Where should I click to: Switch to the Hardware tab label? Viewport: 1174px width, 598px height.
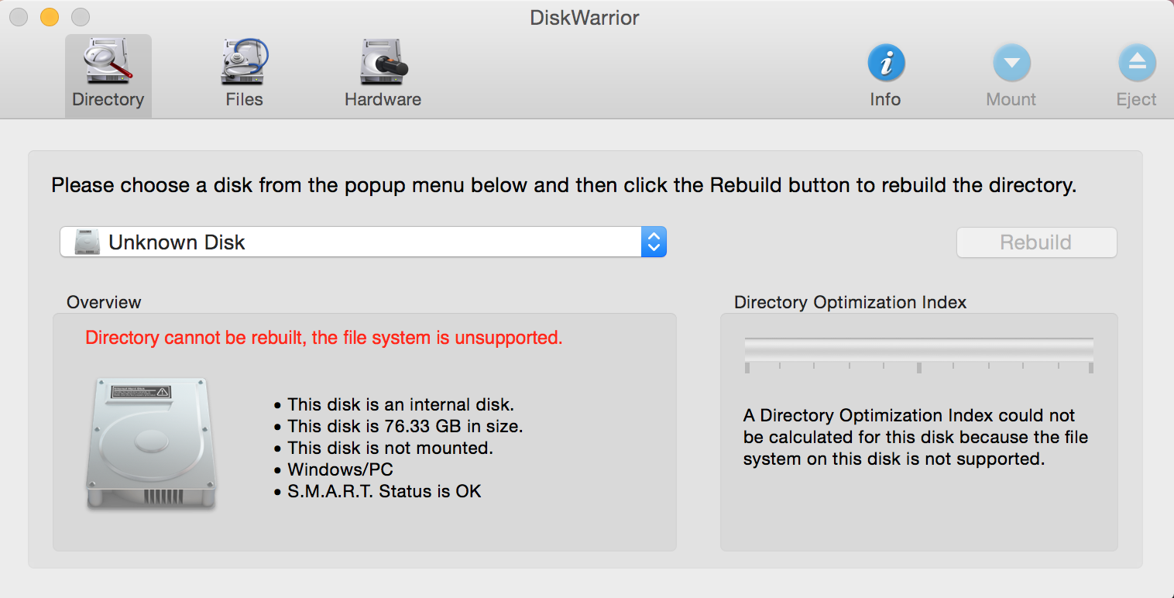click(x=383, y=100)
